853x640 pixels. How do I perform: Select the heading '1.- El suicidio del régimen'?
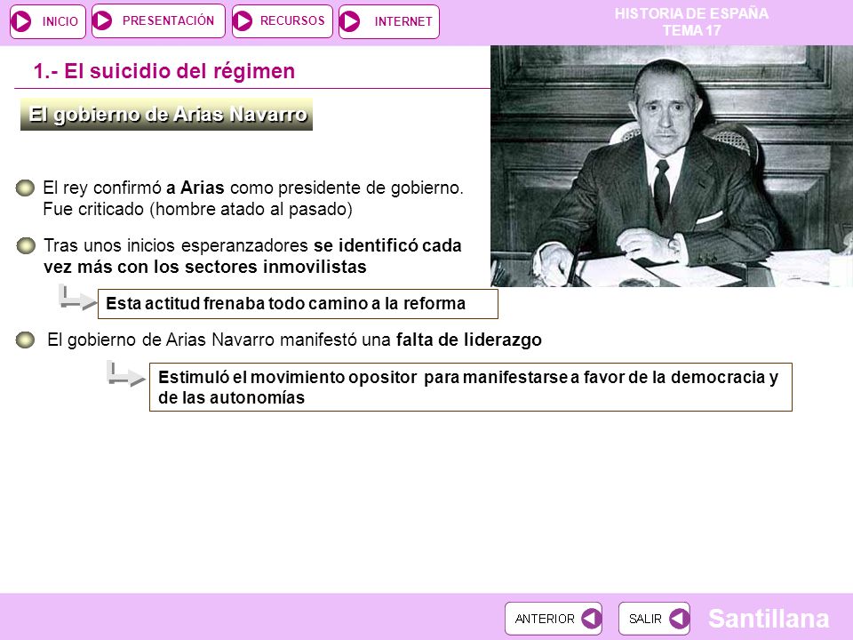click(x=164, y=71)
